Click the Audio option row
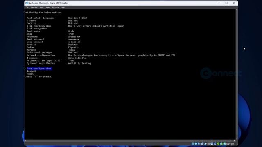The height and width of the screenshot is (147, 262). tap(53, 47)
